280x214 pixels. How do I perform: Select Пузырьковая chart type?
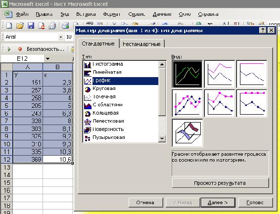(121, 138)
